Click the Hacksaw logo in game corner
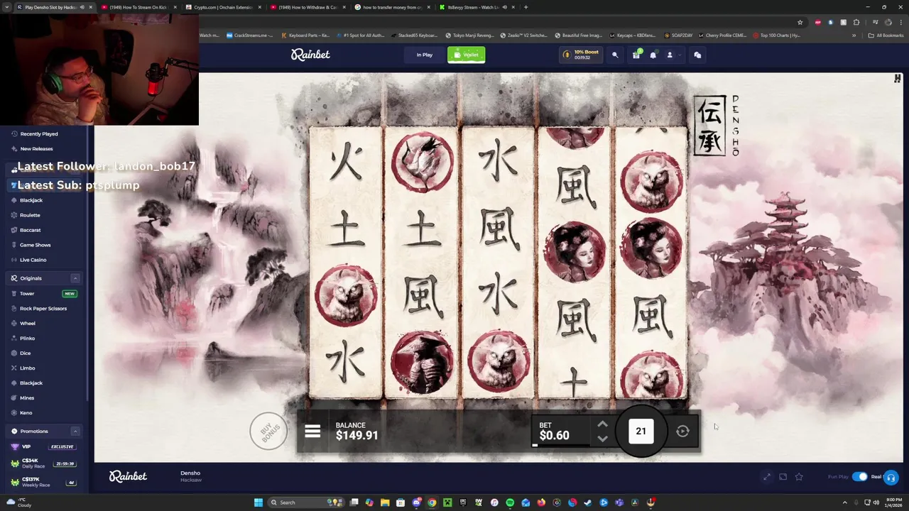909x511 pixels. [898, 79]
